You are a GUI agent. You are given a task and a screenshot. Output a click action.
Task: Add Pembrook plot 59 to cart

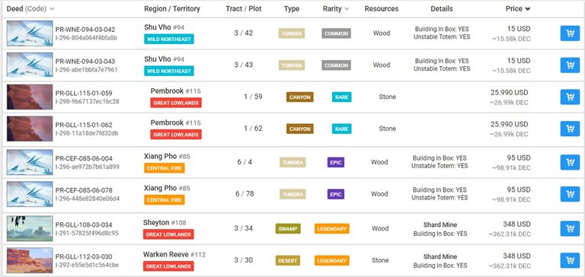[x=570, y=97]
